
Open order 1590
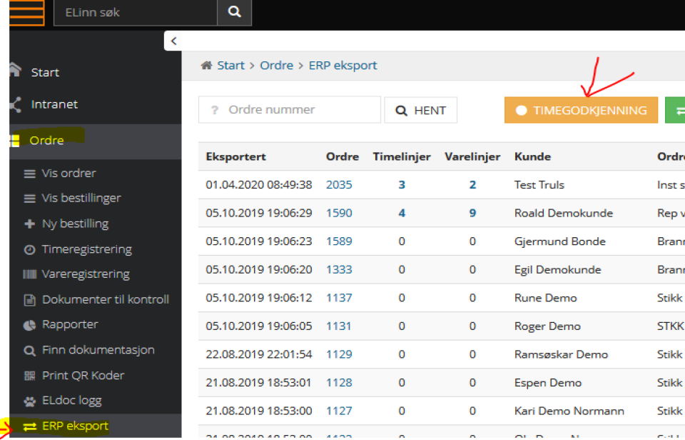[x=339, y=213]
